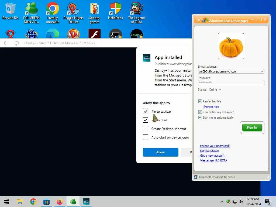
Task: Open the Recycle Bin desktop icon
Action: click(11, 11)
